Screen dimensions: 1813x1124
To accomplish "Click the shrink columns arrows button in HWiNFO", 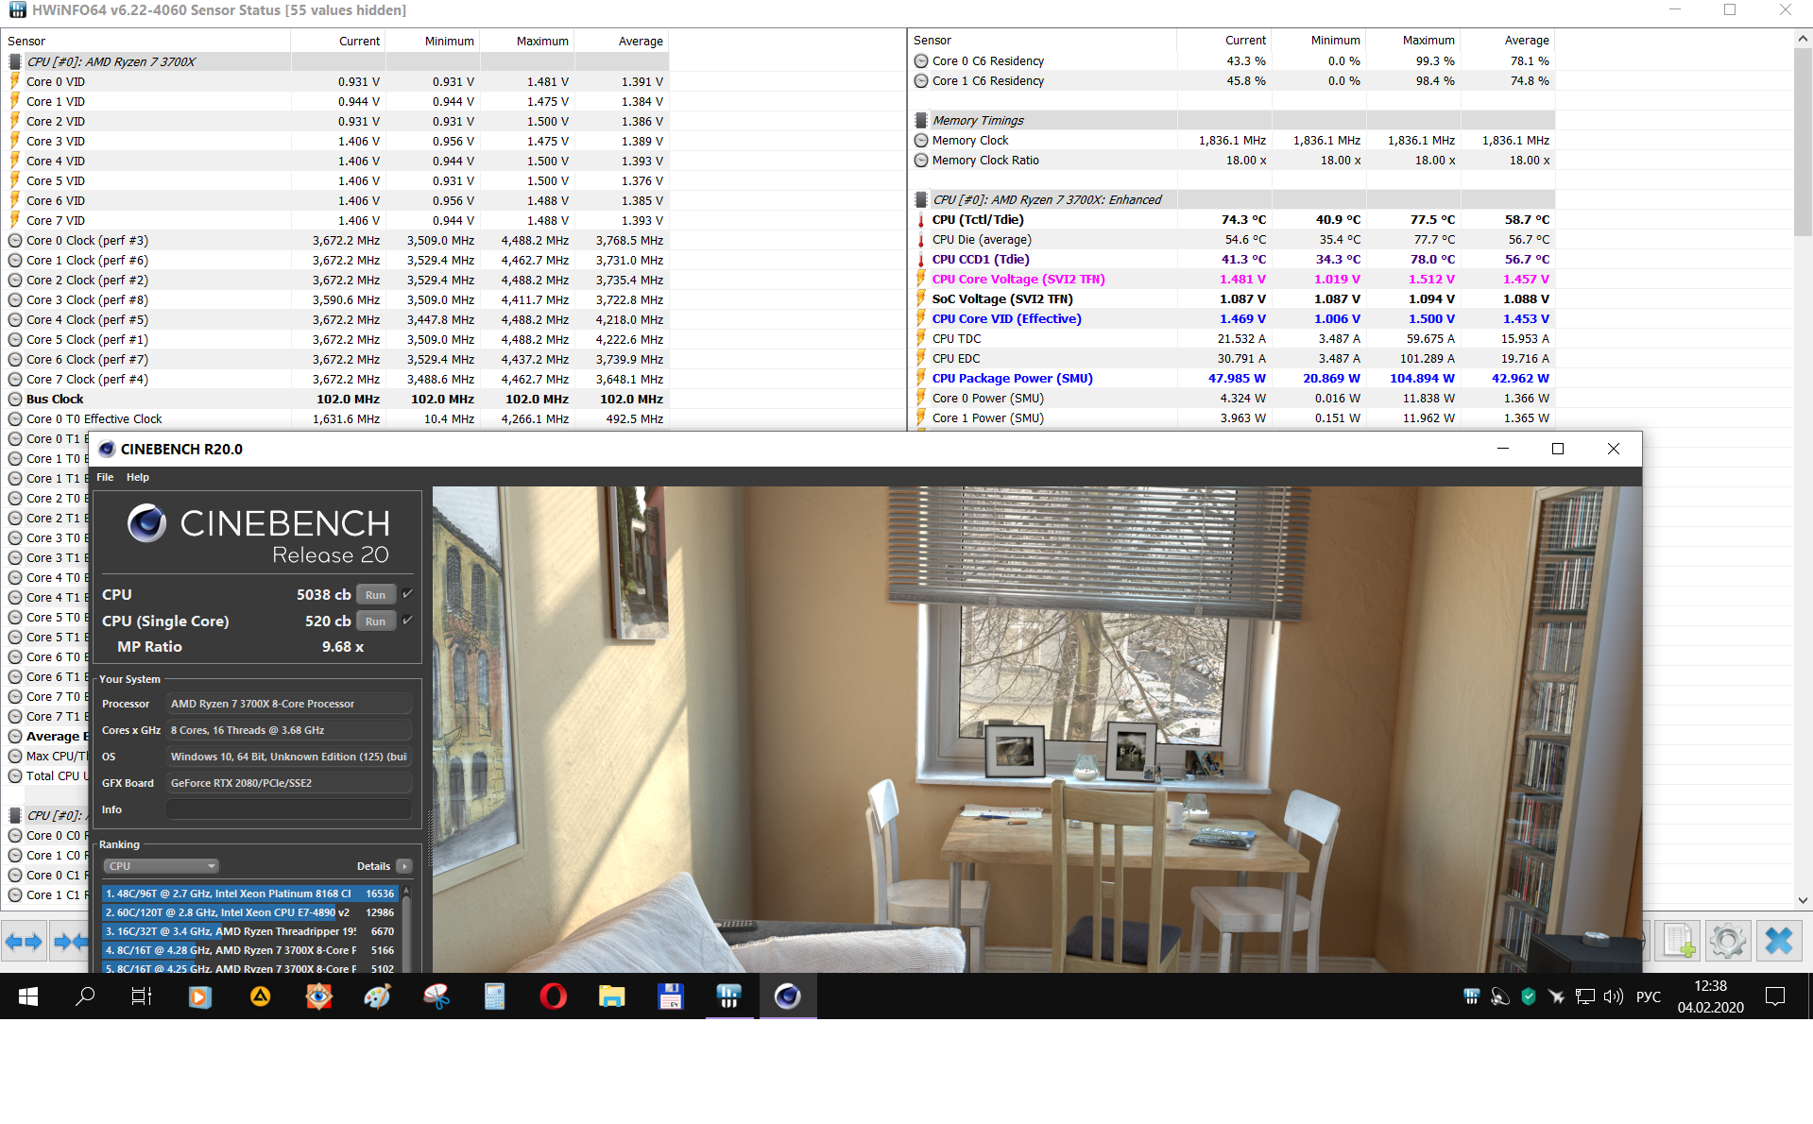I will (71, 942).
